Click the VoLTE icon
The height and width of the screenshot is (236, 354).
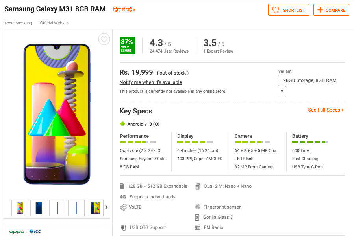click(x=123, y=207)
